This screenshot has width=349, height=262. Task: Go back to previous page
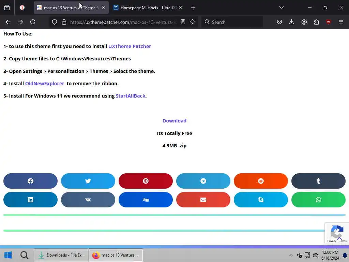click(x=8, y=22)
